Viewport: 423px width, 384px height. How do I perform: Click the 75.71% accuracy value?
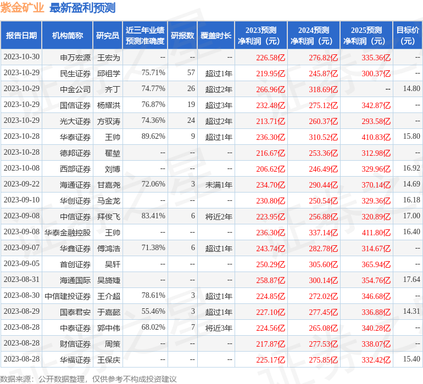pos(153,73)
